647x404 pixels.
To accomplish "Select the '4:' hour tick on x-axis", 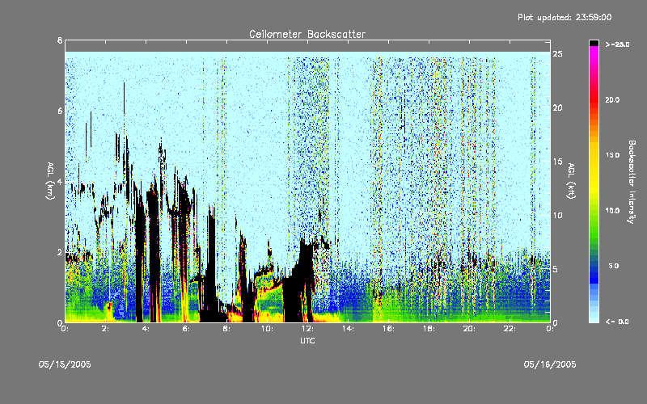I will (x=146, y=329).
